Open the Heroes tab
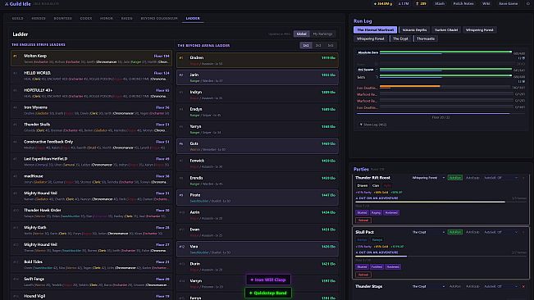The width and height of the screenshot is (534, 300). (x=39, y=18)
